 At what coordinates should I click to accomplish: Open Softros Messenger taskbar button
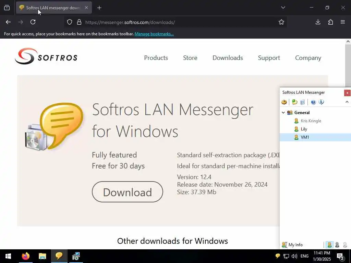point(59,256)
